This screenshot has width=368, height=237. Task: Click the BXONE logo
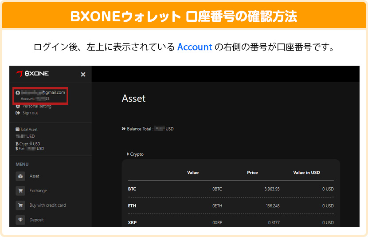[x=32, y=74]
